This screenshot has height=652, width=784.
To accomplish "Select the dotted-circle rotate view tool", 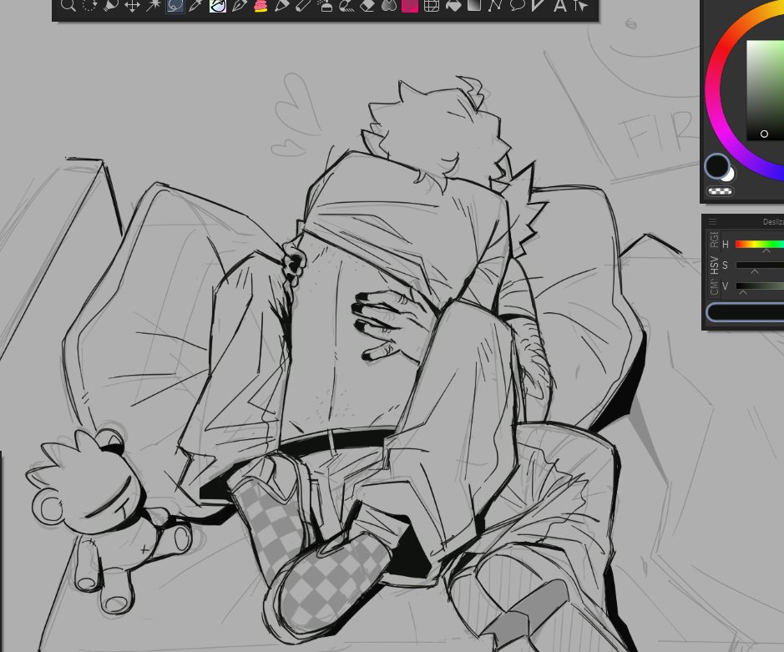I will click(89, 6).
